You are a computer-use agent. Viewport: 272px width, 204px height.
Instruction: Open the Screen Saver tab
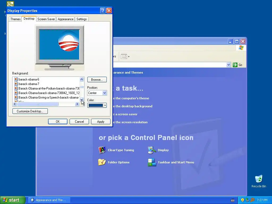point(46,19)
